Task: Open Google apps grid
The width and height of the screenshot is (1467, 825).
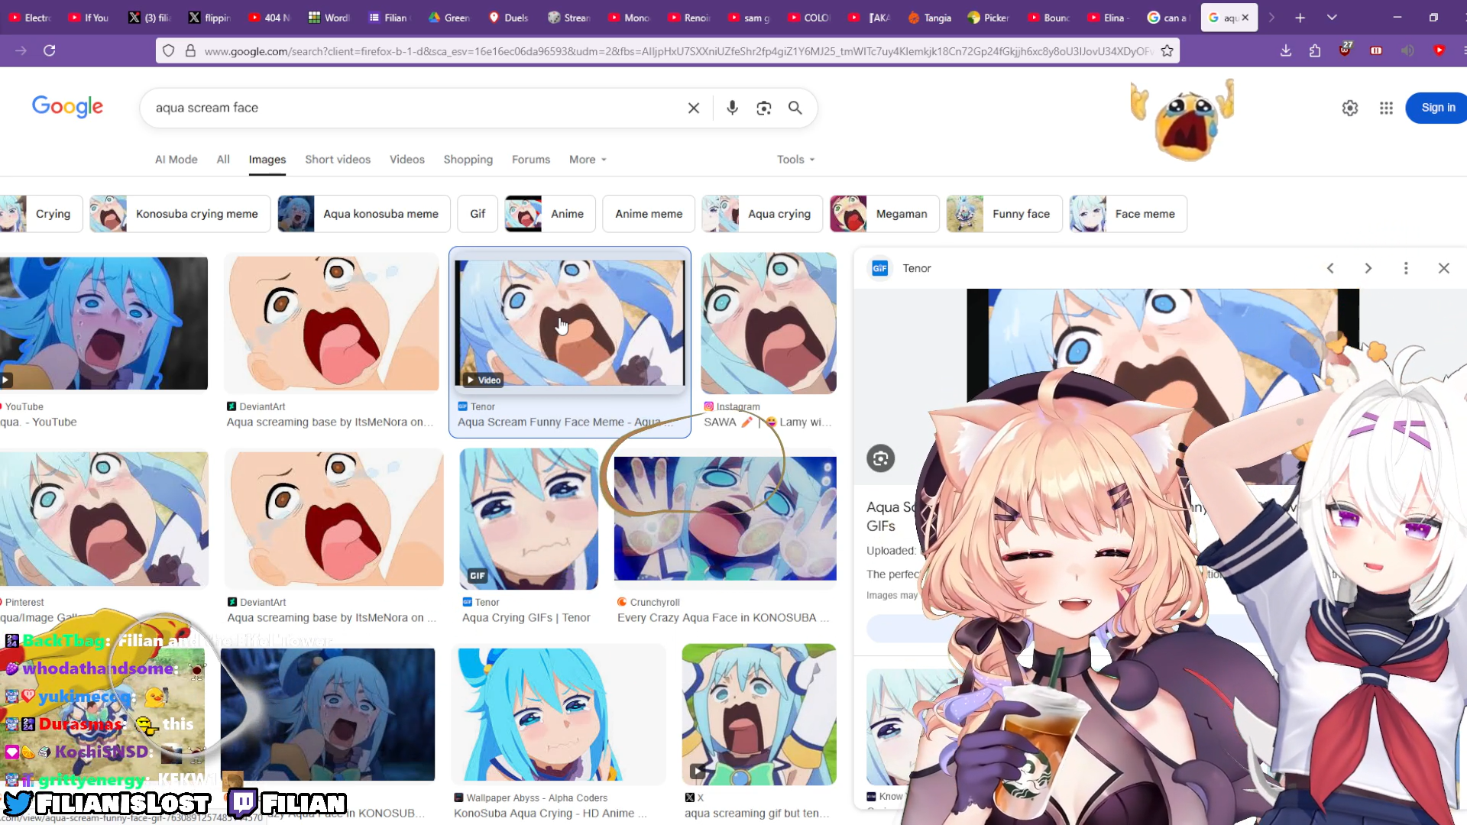Action: click(x=1386, y=108)
